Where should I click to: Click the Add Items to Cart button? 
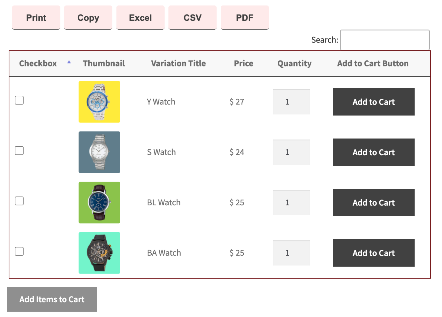coord(52,299)
